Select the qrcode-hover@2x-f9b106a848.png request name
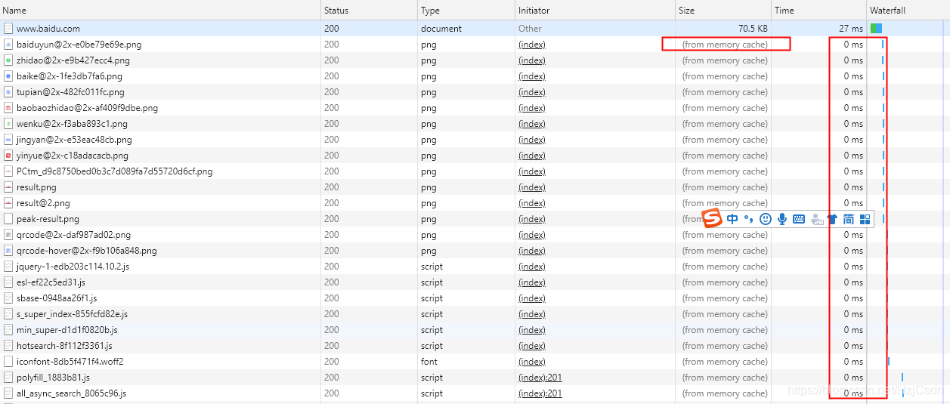The width and height of the screenshot is (950, 404). [87, 251]
